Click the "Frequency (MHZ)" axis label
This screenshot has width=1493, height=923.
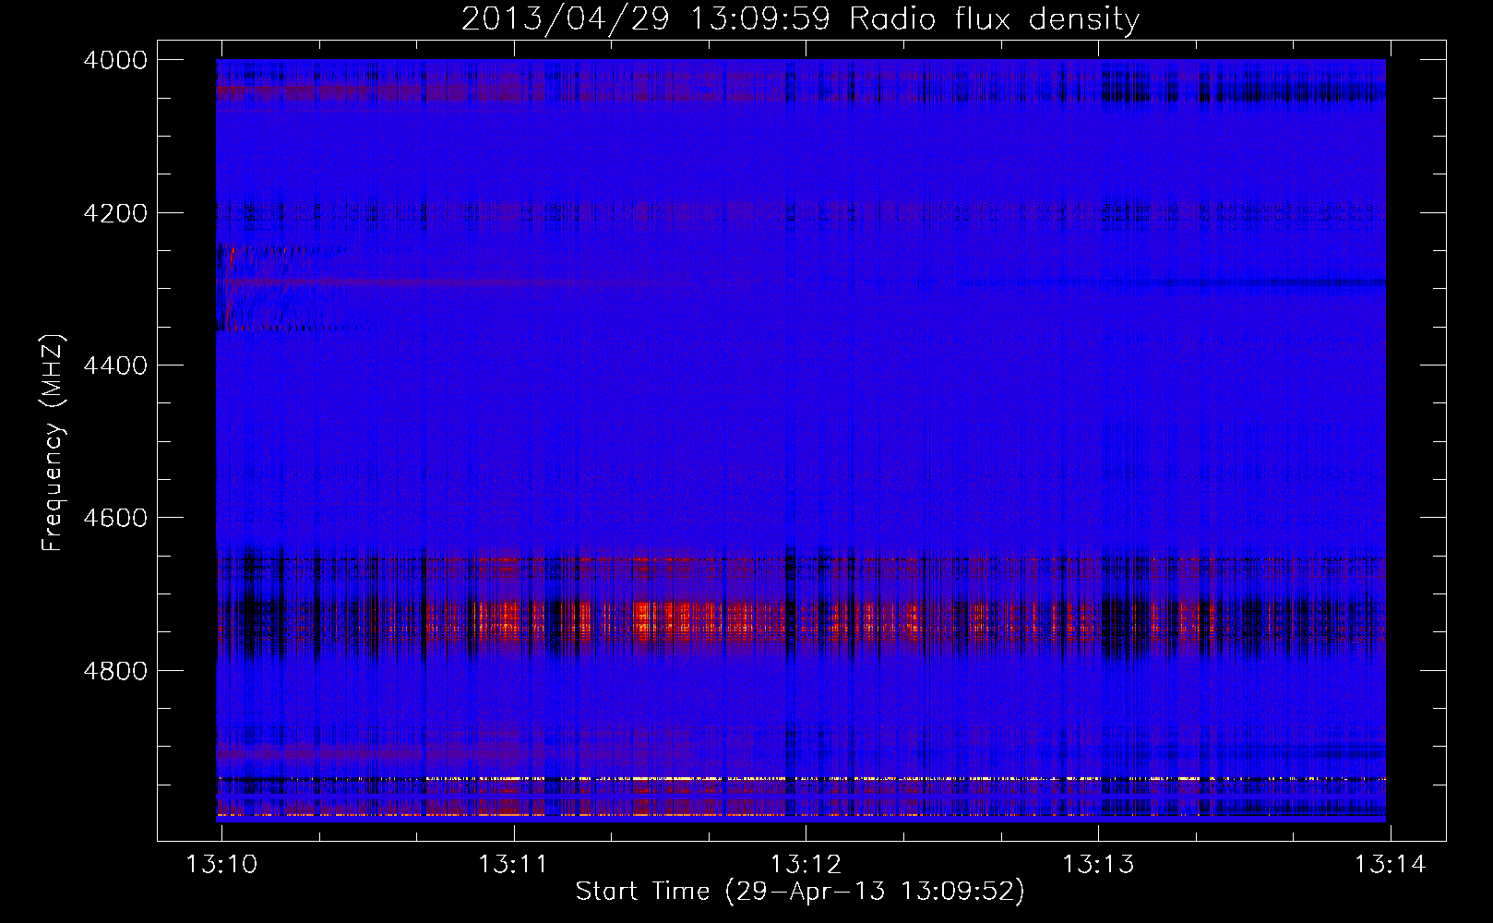[x=53, y=442]
